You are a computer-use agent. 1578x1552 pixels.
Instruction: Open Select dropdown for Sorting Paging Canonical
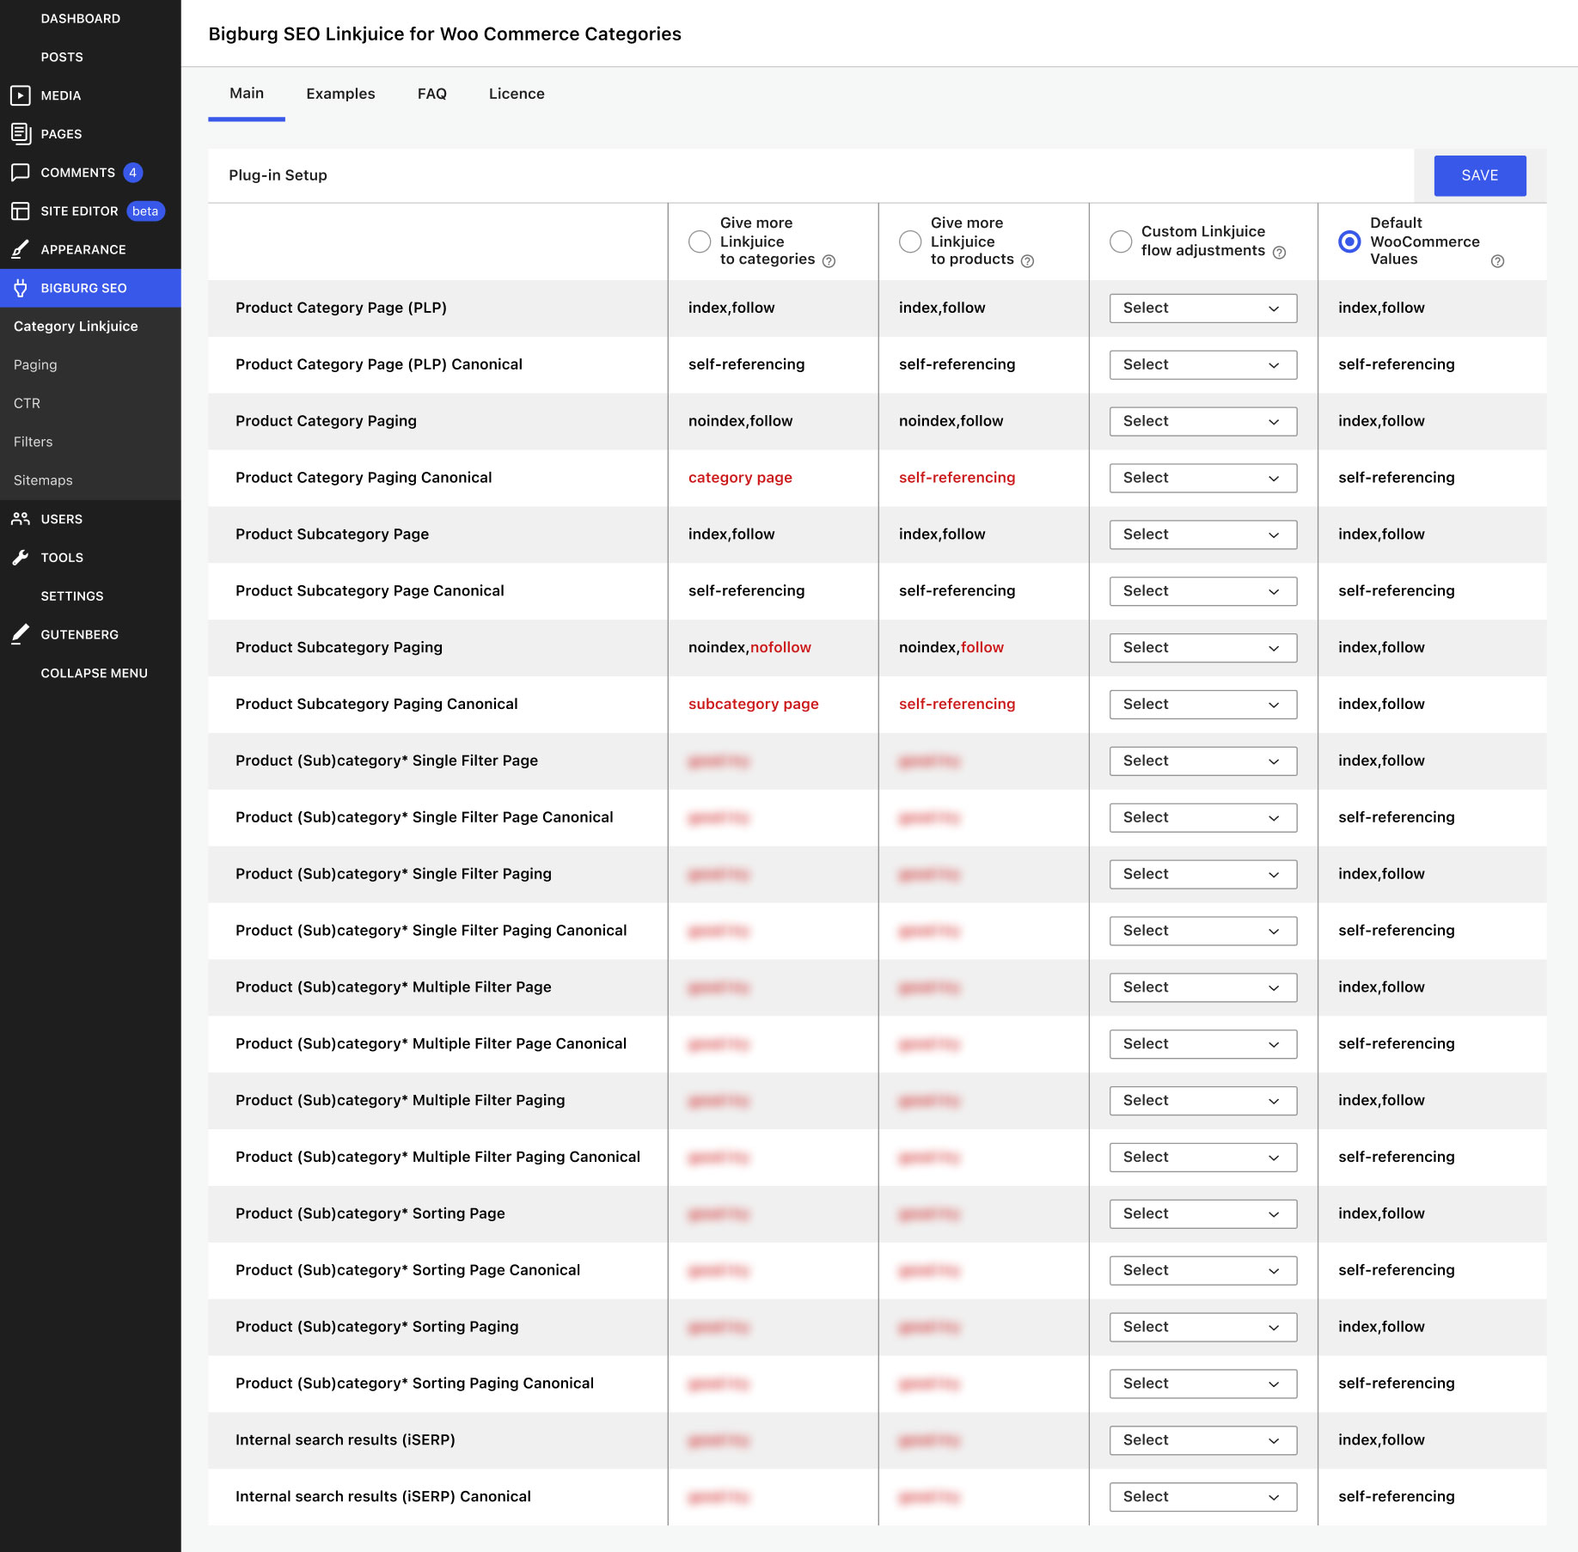click(x=1203, y=1384)
